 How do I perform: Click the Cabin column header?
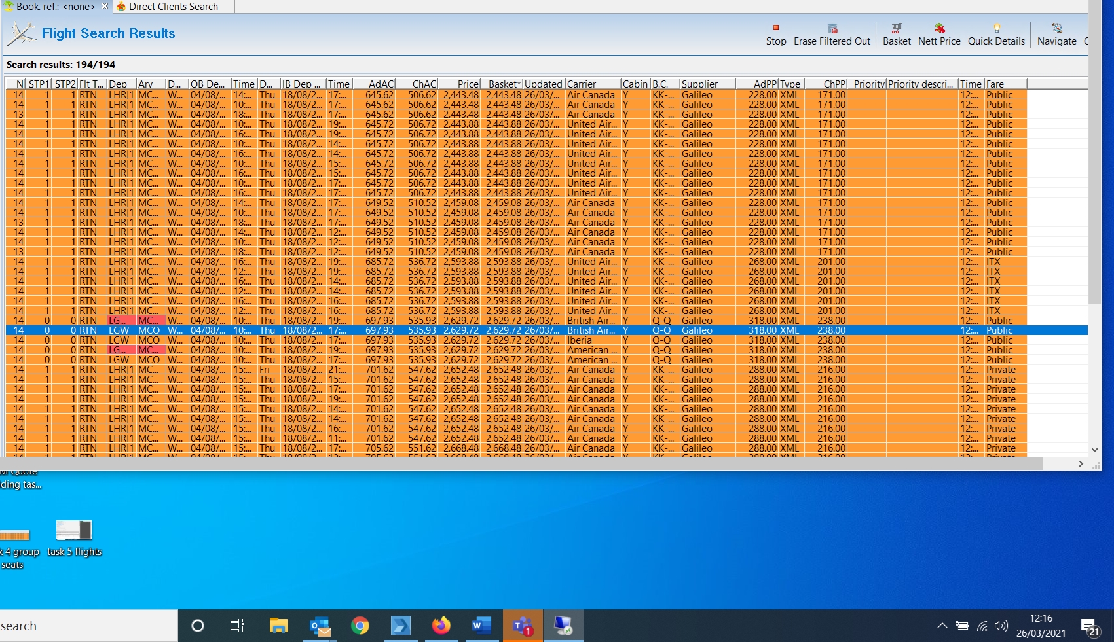635,84
